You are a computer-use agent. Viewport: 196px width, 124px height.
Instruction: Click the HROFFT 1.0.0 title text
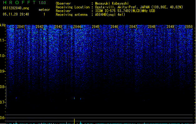[x=25, y=2]
